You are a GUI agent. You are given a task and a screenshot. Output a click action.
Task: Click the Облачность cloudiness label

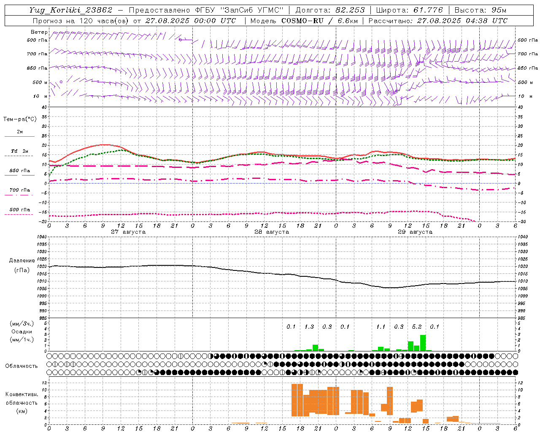coord(22,366)
